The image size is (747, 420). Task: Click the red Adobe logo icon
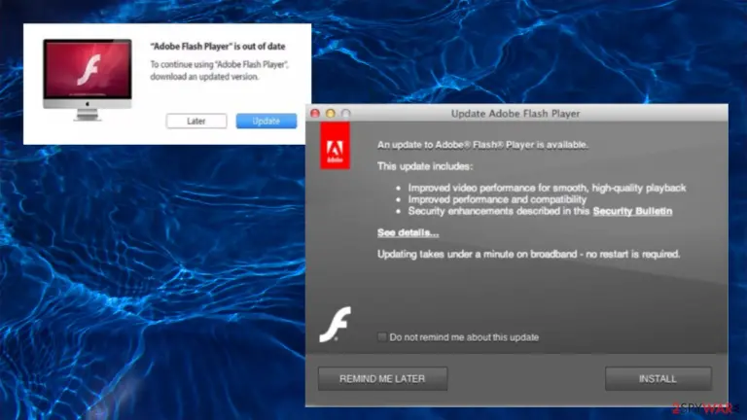click(x=335, y=145)
